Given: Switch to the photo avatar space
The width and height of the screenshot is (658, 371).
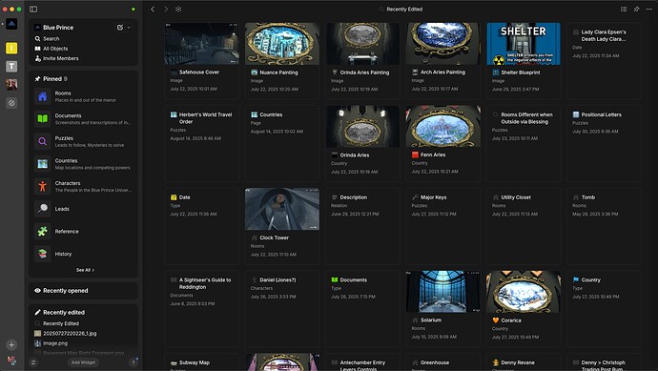Looking at the screenshot, I should tap(11, 84).
